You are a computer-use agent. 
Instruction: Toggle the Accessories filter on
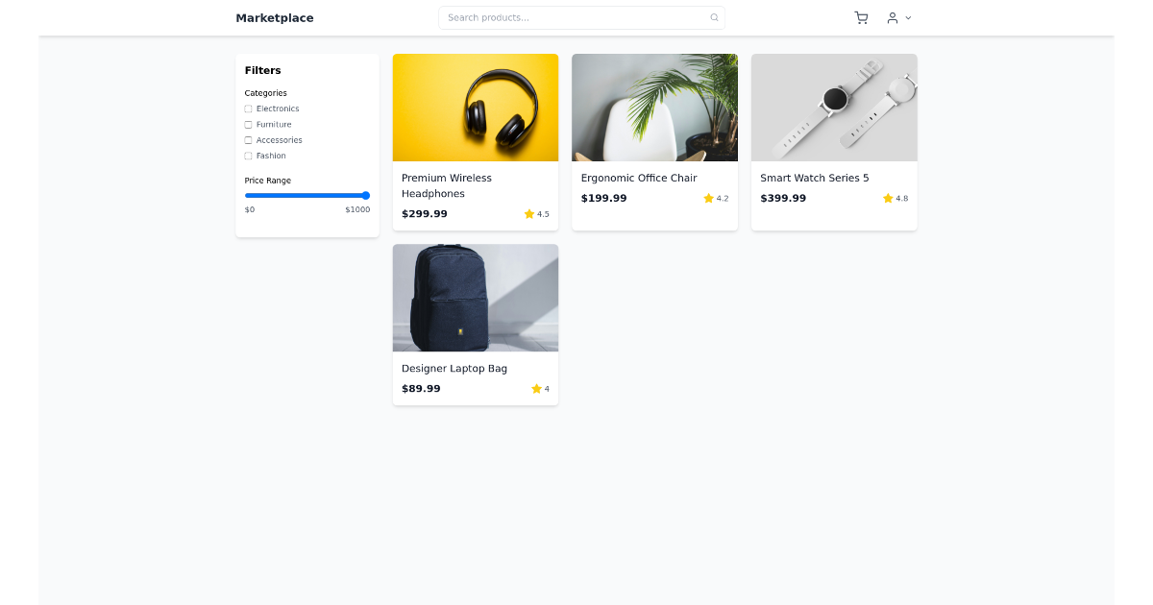click(248, 140)
